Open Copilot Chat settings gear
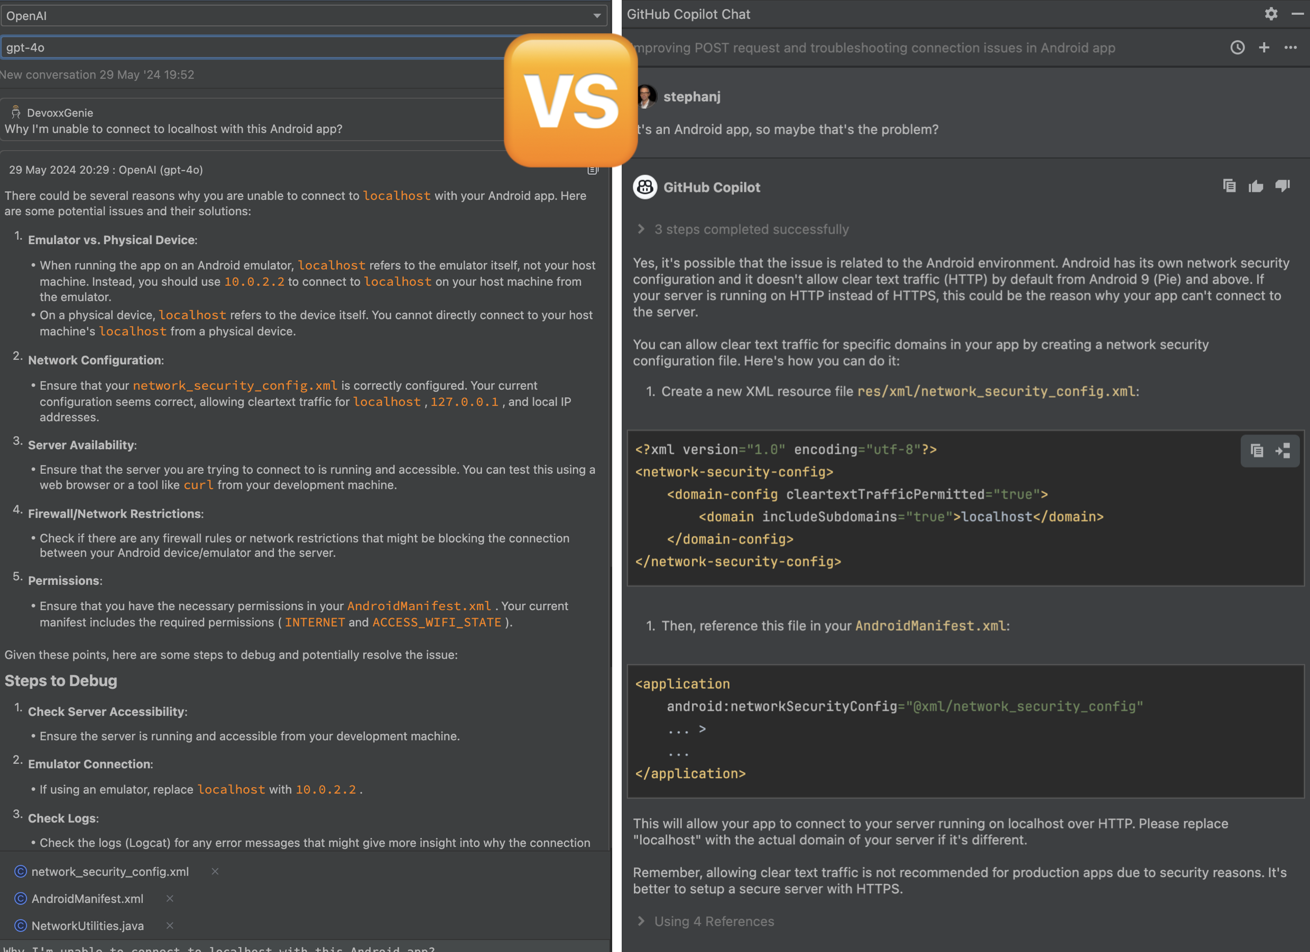1310x952 pixels. click(1271, 14)
